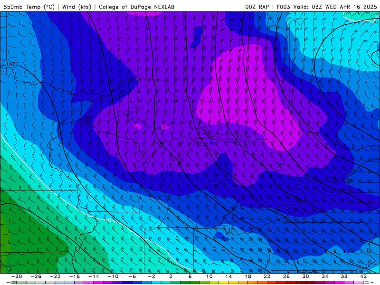Image resolution: width=380 pixels, height=285 pixels.
Task: Click the '14' color scale label
Action: 228,276
